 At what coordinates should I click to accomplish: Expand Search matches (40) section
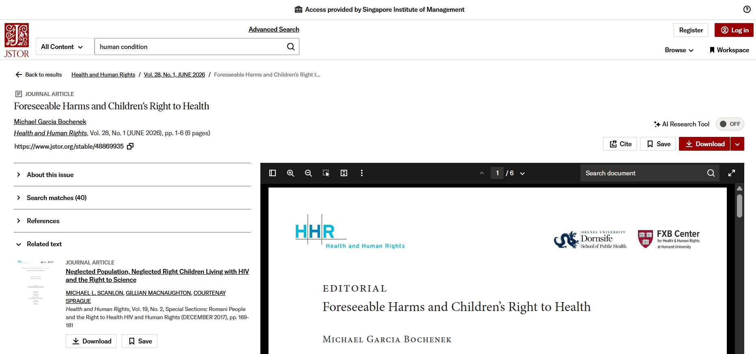[x=132, y=198]
